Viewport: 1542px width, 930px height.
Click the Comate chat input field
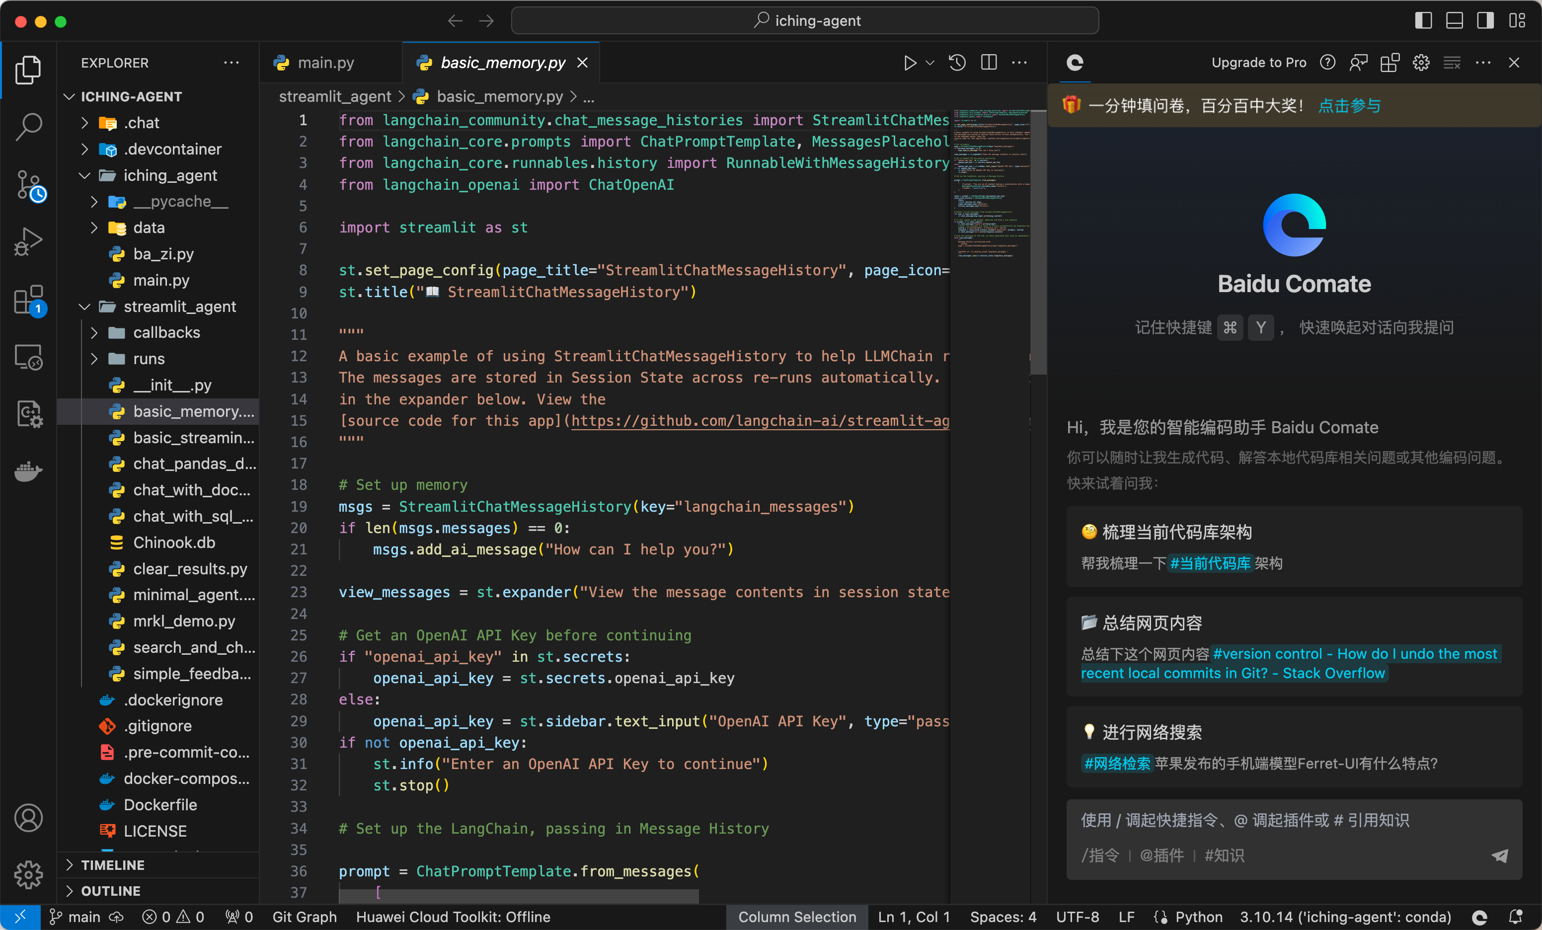[x=1294, y=839]
